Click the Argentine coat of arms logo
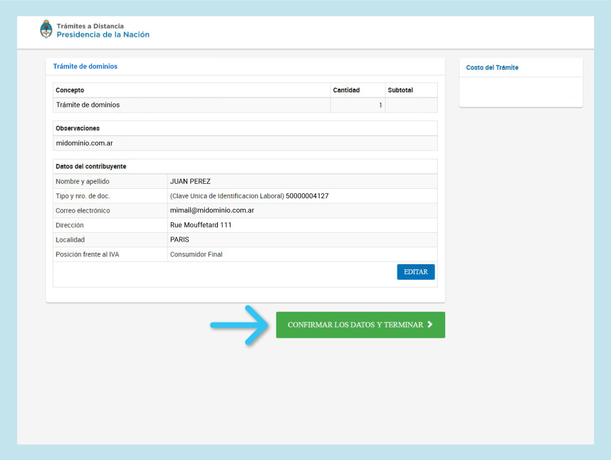This screenshot has width=611, height=460. pos(46,29)
